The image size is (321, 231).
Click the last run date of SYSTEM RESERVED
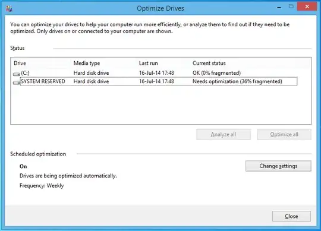[x=156, y=81]
